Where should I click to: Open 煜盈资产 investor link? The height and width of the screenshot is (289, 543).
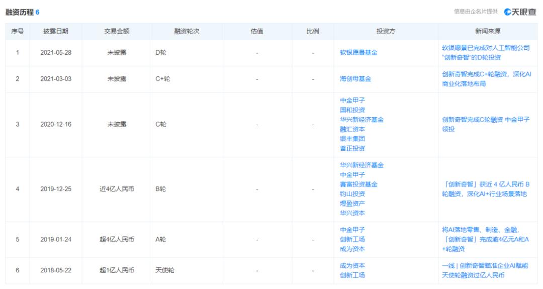(x=352, y=204)
